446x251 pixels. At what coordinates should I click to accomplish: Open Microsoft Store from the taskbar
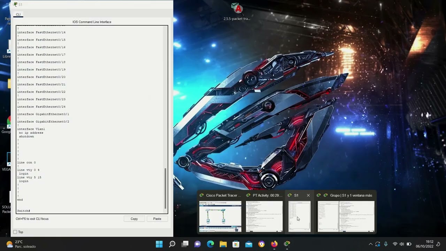tap(236, 244)
